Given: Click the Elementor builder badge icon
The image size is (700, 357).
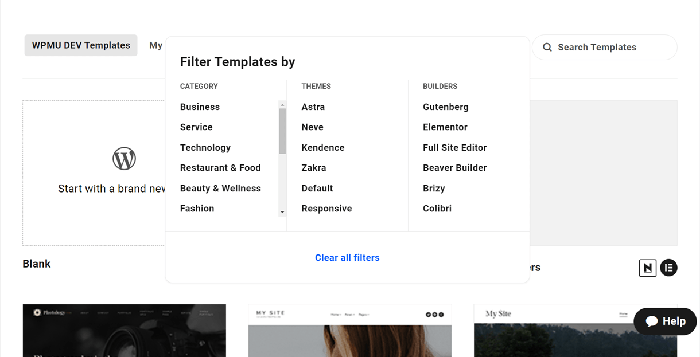Looking at the screenshot, I should tap(668, 268).
